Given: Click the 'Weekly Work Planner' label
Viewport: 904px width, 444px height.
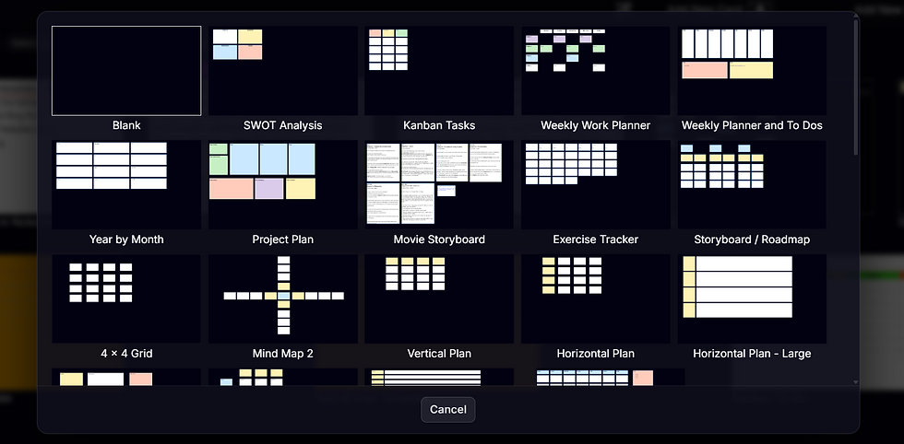Looking at the screenshot, I should pyautogui.click(x=596, y=125).
